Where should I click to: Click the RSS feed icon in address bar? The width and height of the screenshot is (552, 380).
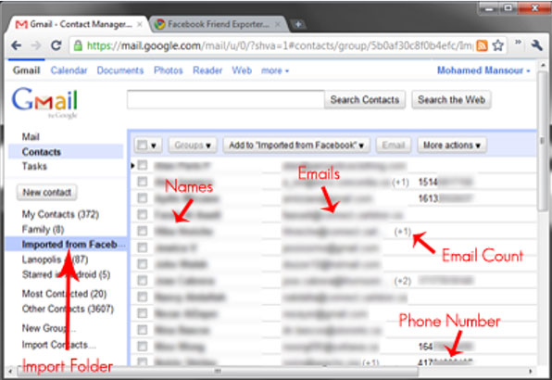(x=482, y=45)
